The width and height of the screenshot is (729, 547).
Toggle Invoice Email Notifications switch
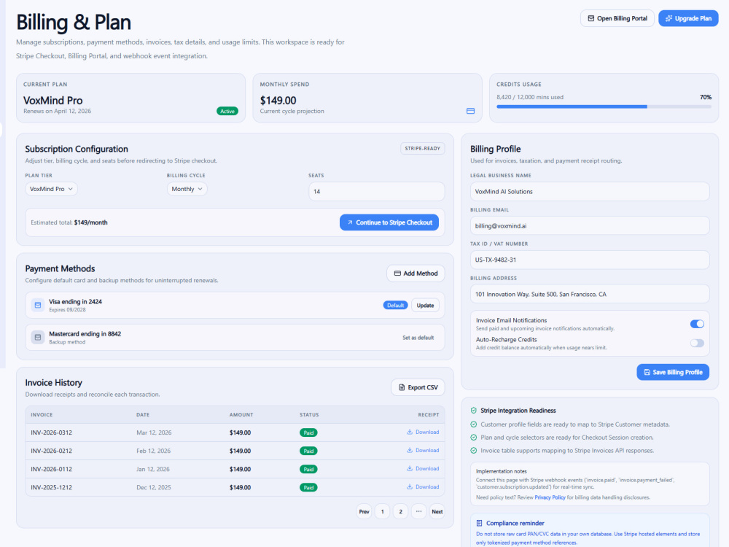point(697,324)
